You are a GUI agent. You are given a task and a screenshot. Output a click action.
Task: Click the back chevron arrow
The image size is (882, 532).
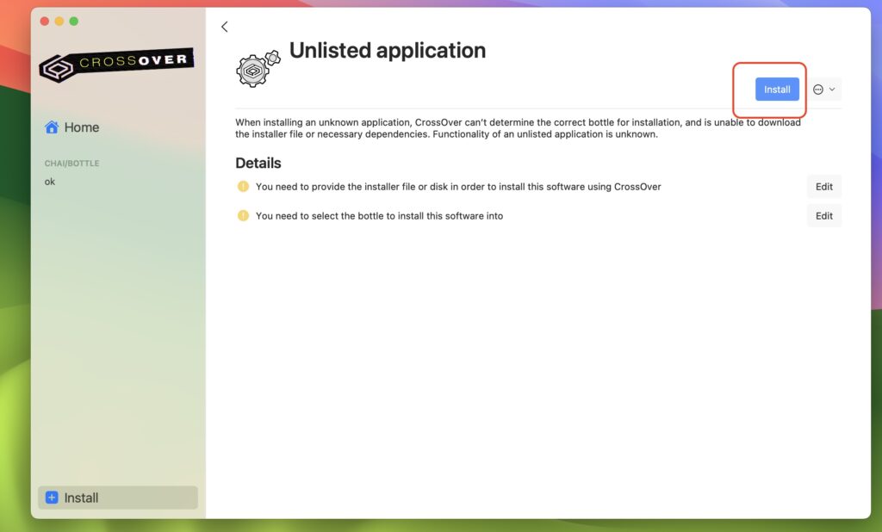pos(225,27)
